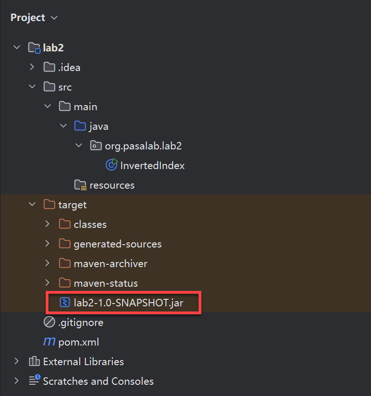Expand the maven-status folder
Screen dimensions: 371x396
(x=48, y=283)
